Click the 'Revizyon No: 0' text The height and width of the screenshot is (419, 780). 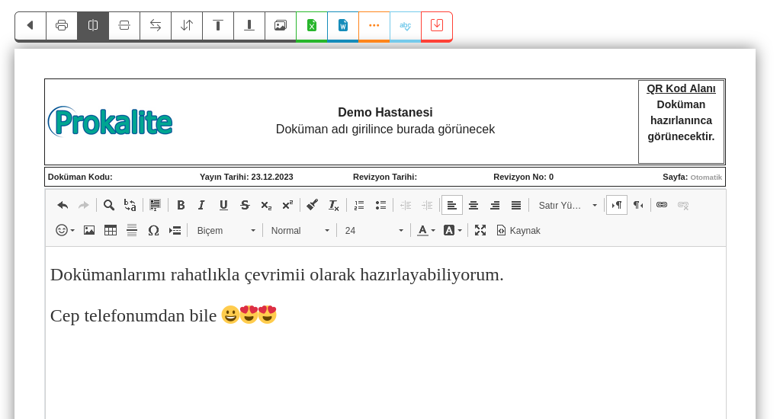point(523,177)
